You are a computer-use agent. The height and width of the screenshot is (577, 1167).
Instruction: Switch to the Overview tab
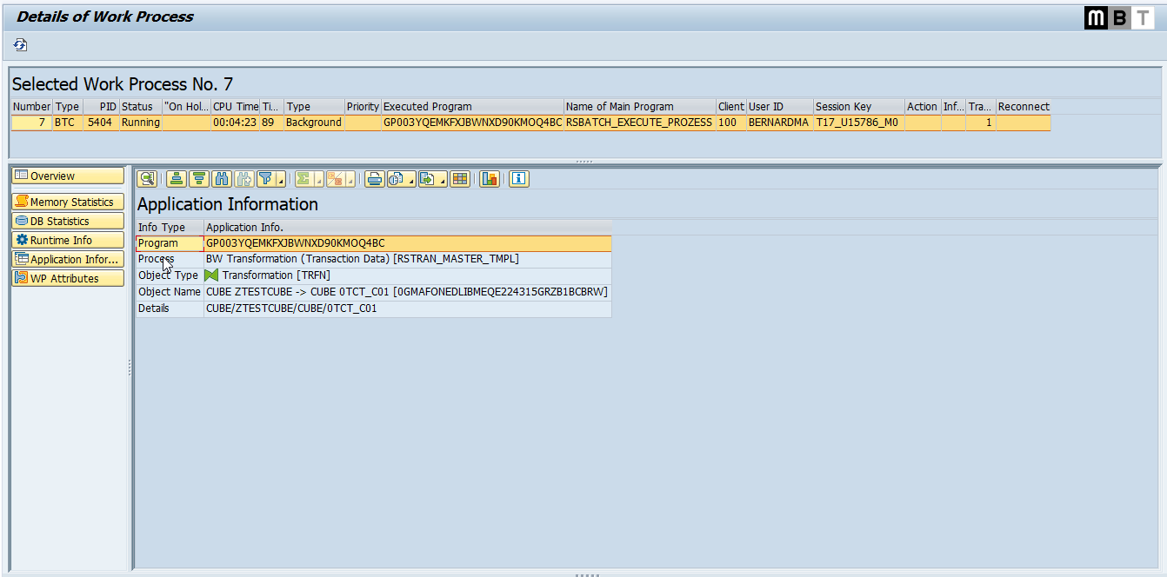coord(68,176)
